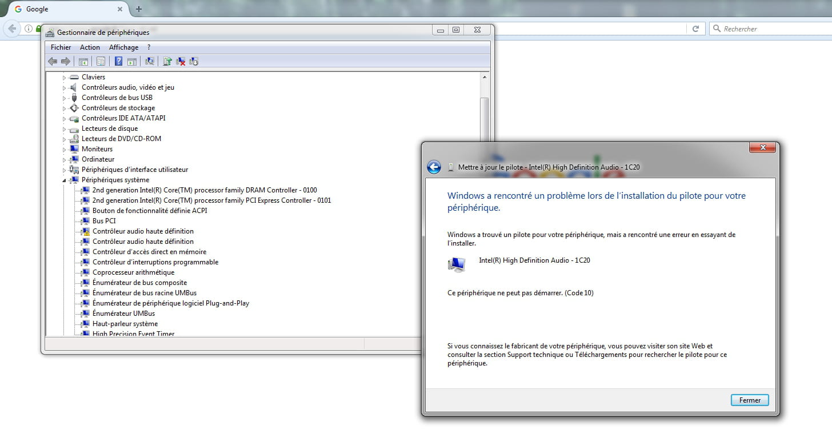
Task: Click the Fermer button
Action: (x=750, y=400)
